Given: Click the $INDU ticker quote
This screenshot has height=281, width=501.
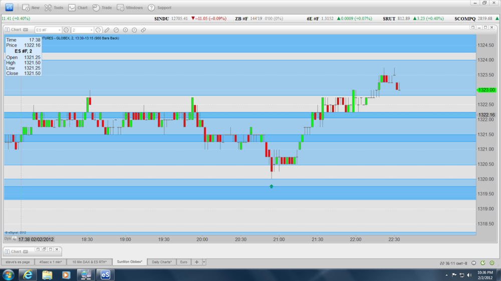Looking at the screenshot, I should (190, 18).
